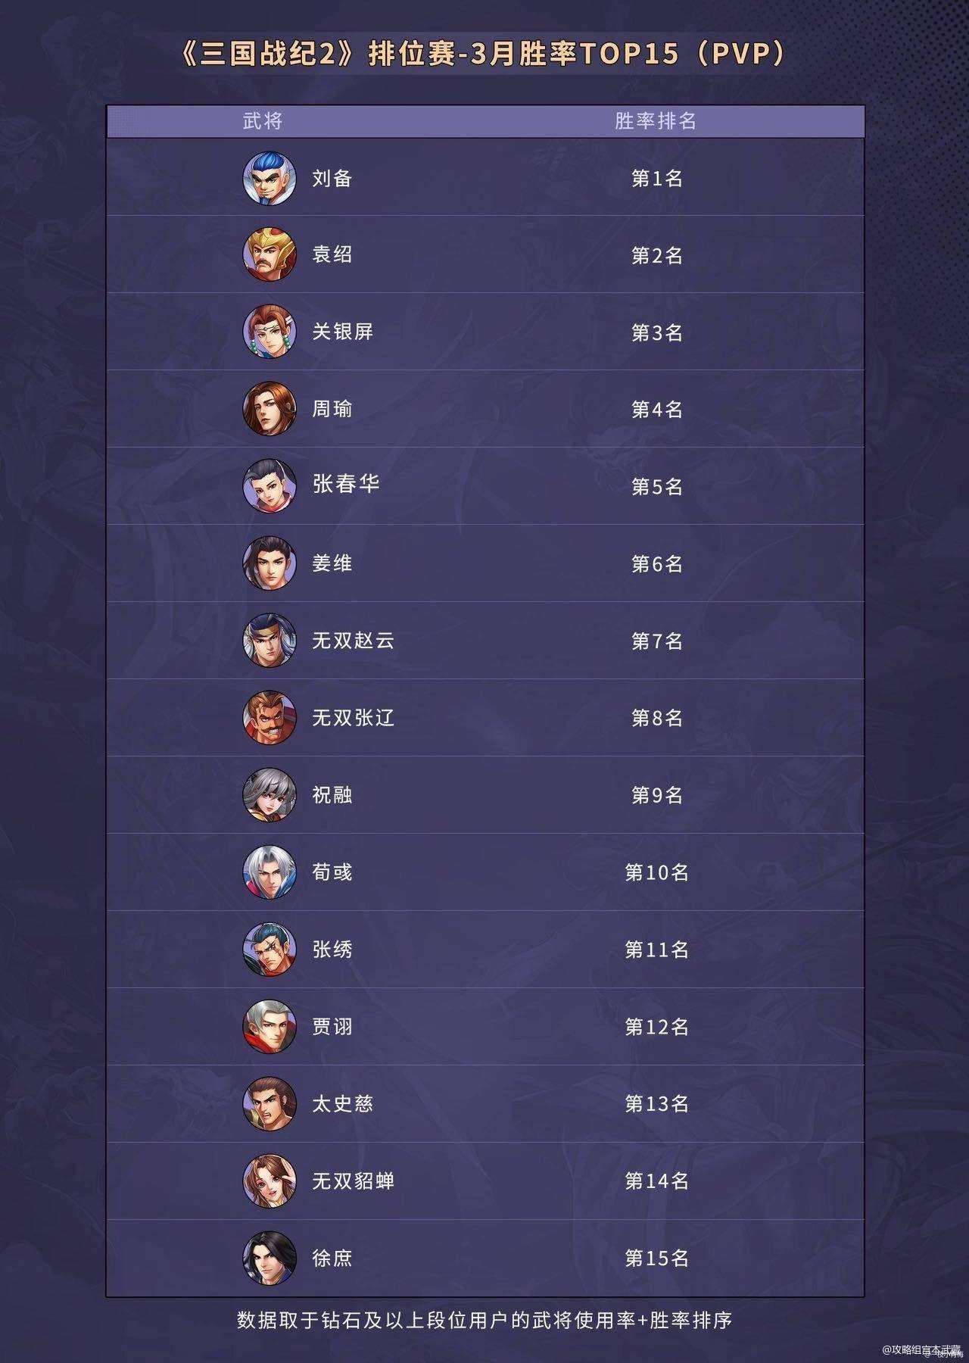Select the 袁绍 avatar portrait
The height and width of the screenshot is (1363, 969).
pyautogui.click(x=270, y=254)
